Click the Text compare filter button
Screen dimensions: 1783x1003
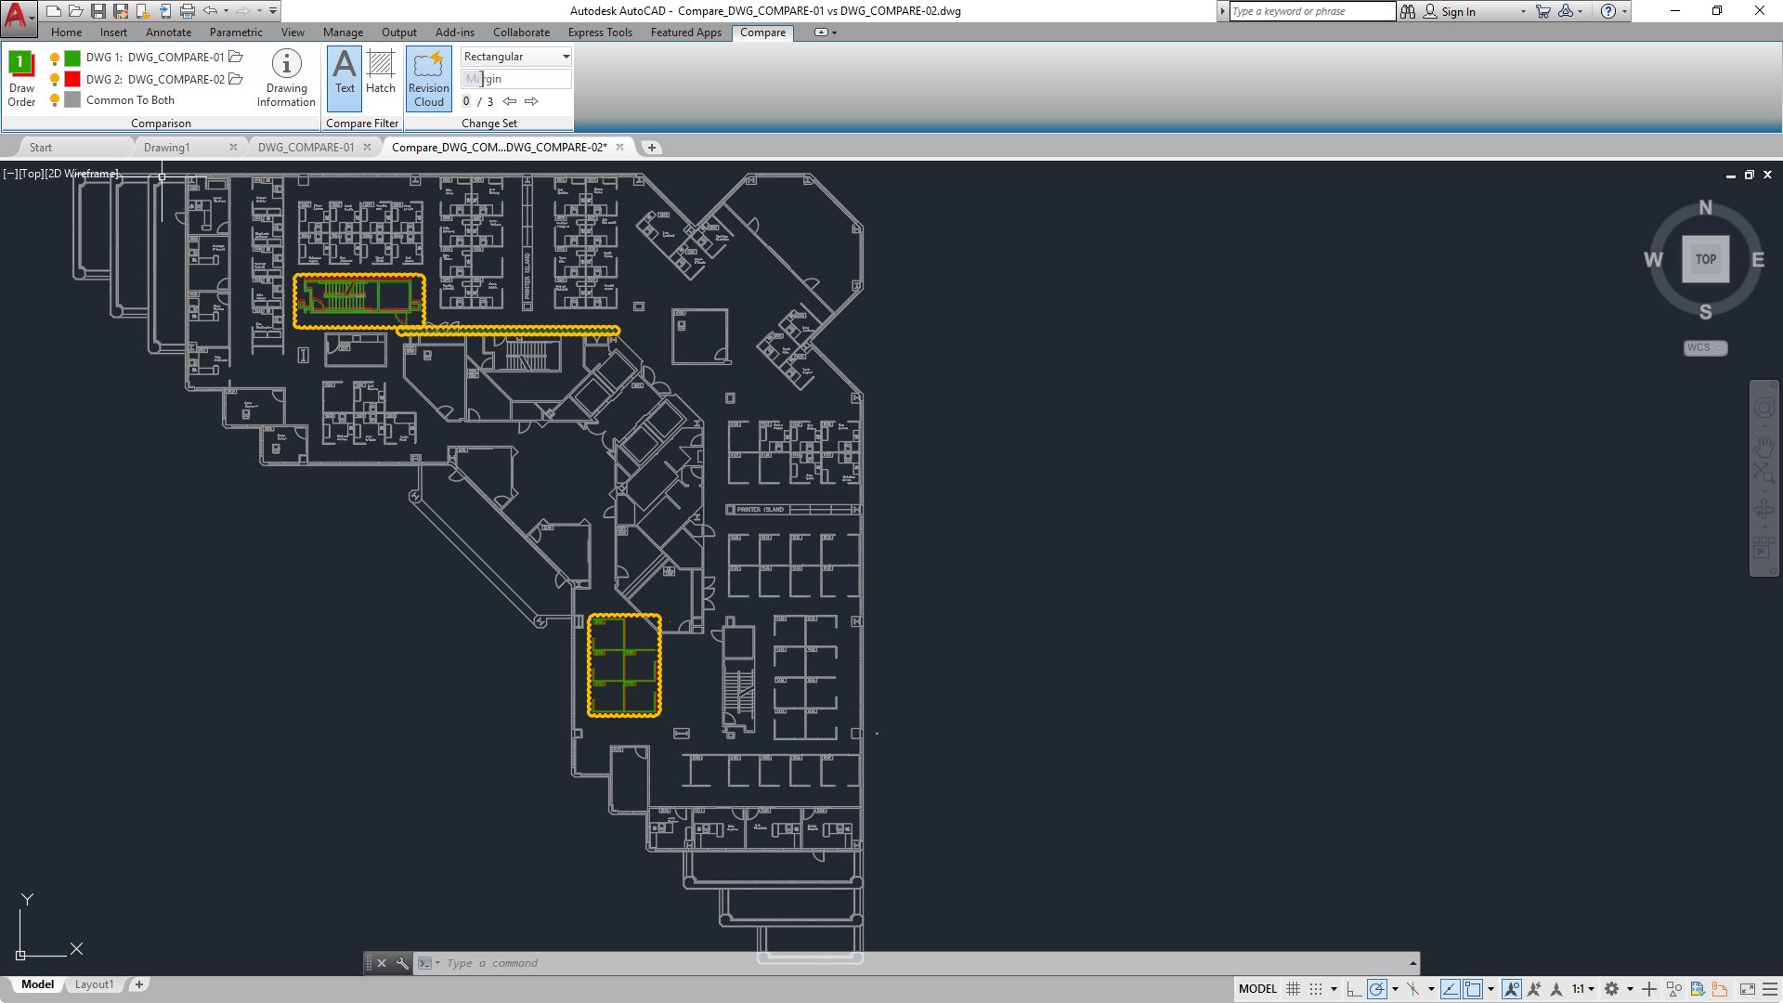[345, 74]
